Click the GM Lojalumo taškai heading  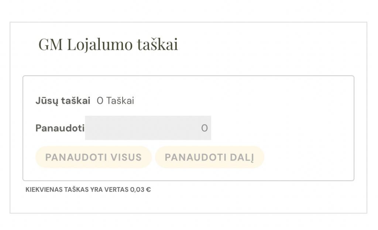click(x=108, y=45)
